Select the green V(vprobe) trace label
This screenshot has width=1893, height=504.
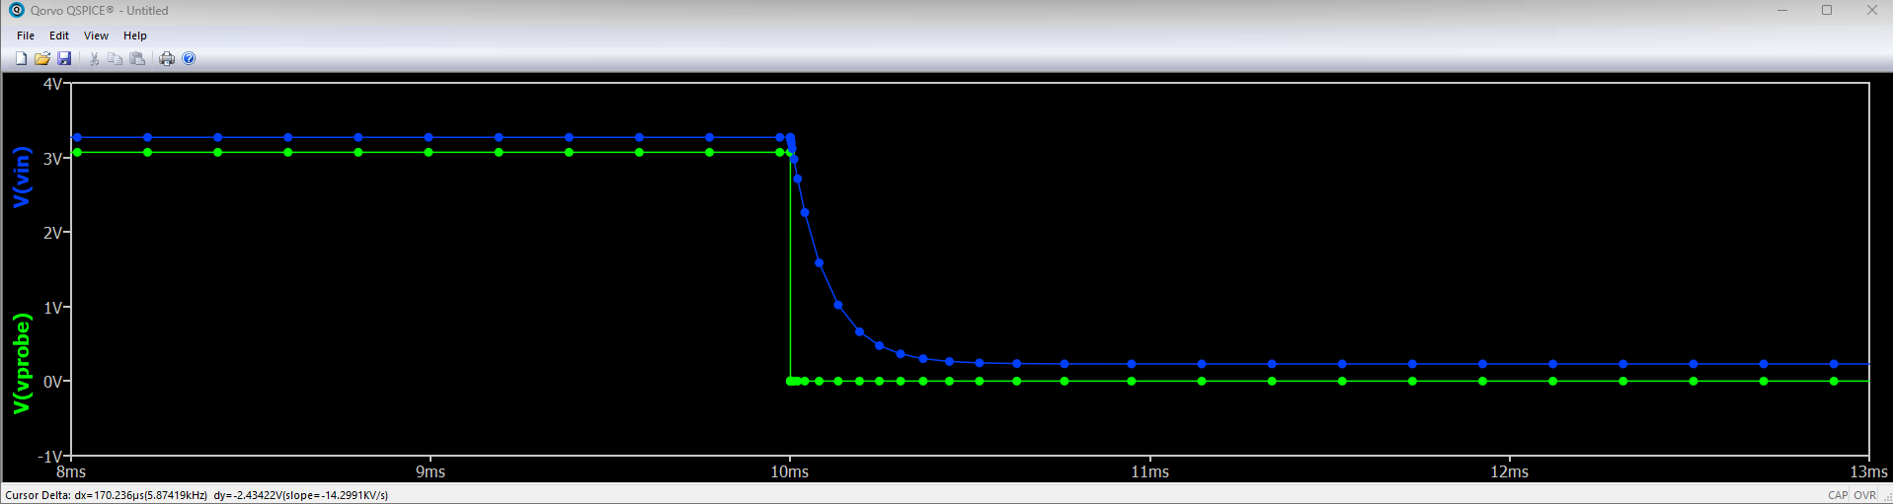point(22,363)
